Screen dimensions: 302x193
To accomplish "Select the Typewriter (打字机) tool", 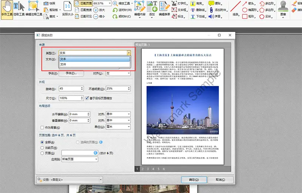I will pos(180,3).
